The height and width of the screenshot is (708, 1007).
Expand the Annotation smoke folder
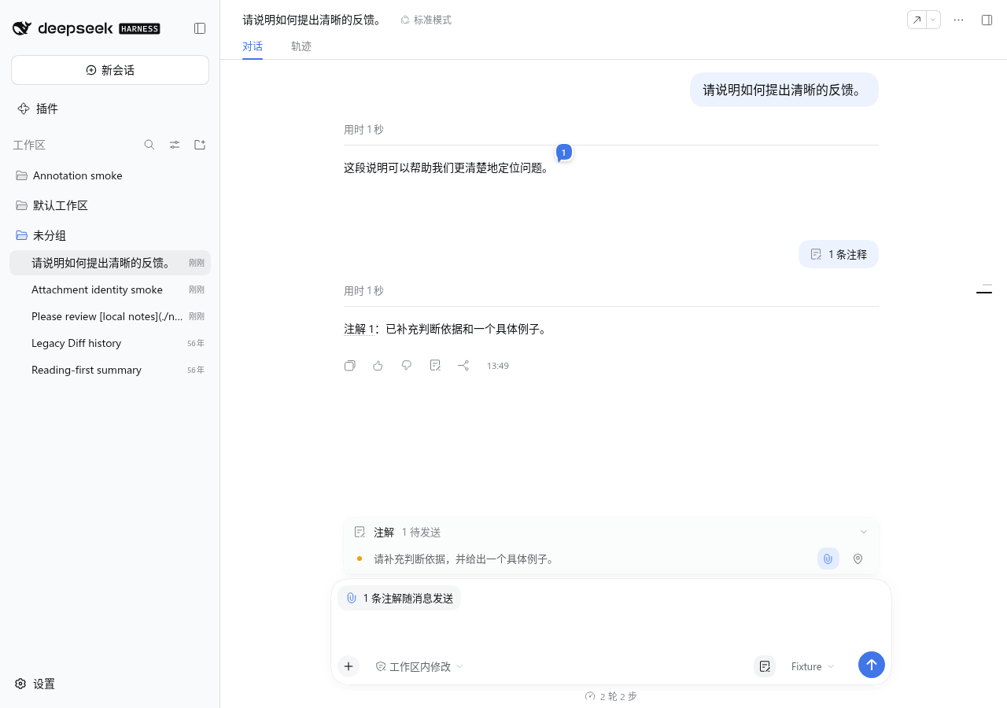[x=110, y=175]
